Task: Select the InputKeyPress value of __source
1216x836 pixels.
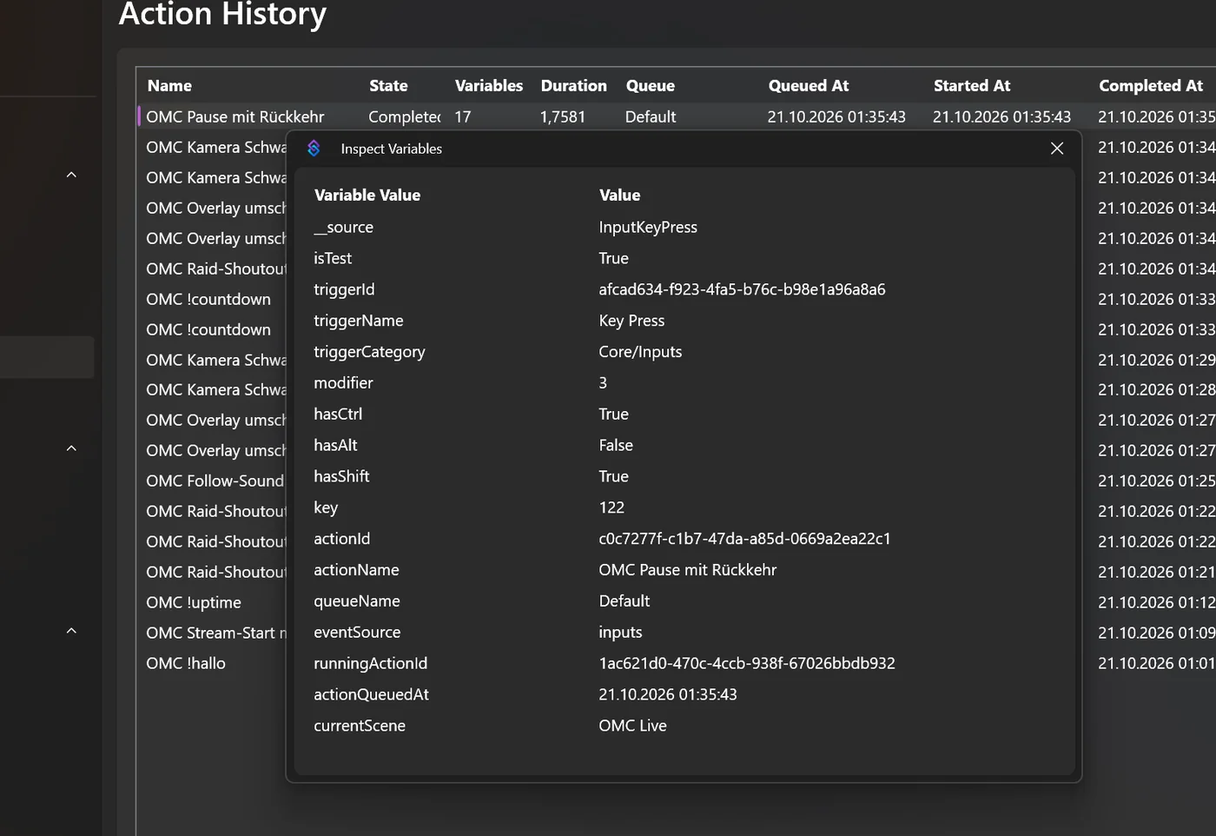Action: (x=648, y=227)
